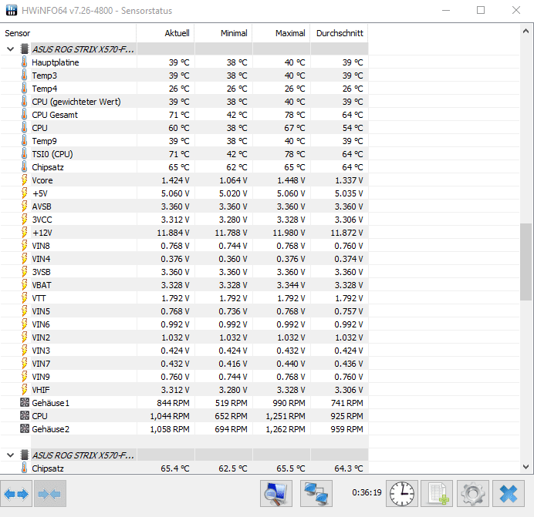Click the clock reset timer button

click(402, 494)
